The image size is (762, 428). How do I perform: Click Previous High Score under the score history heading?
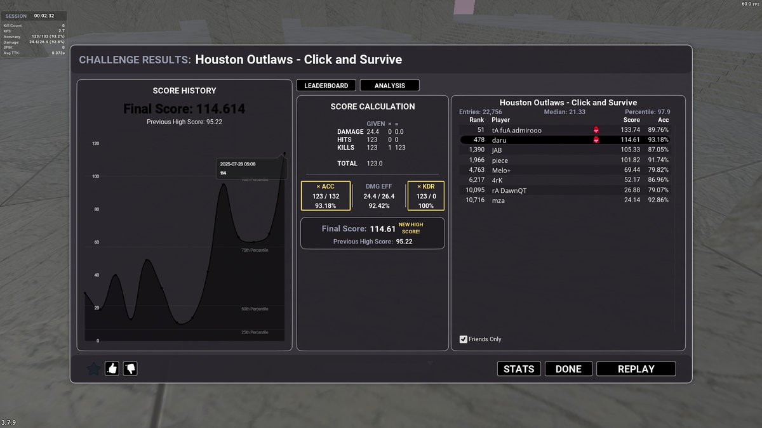click(x=184, y=122)
